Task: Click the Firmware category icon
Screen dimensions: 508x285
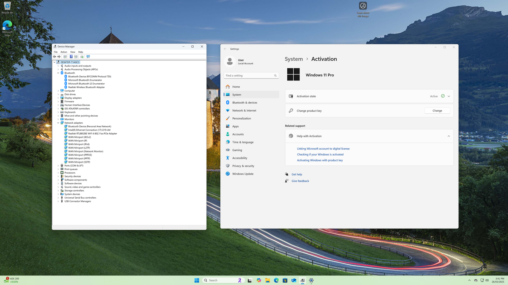Action: pos(62,102)
